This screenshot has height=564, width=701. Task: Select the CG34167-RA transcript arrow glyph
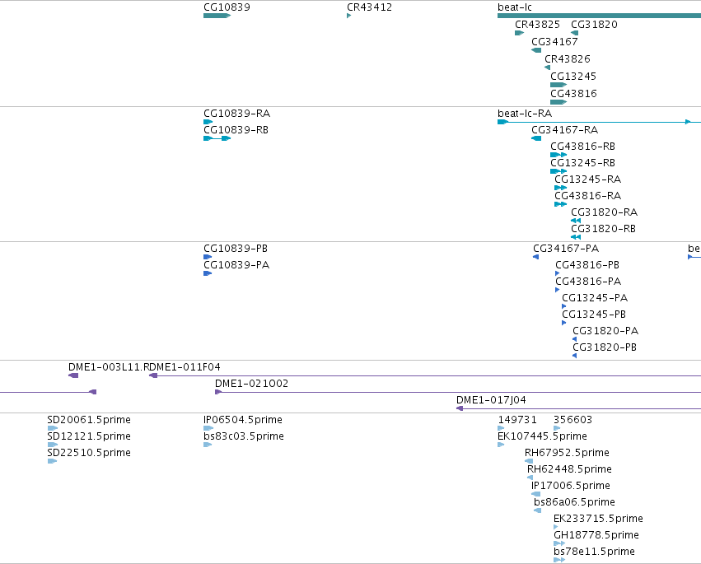(x=536, y=138)
